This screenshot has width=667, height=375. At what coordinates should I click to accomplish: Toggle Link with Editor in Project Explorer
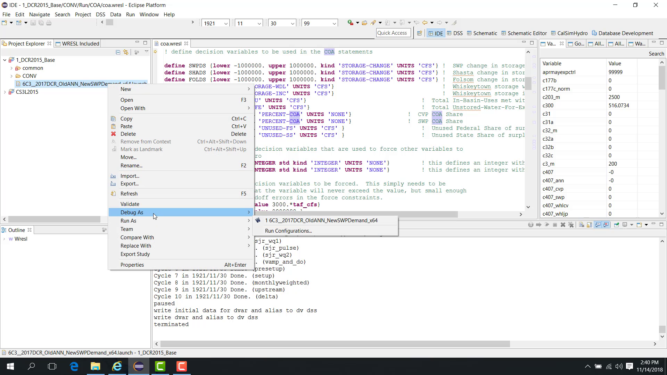tap(126, 52)
